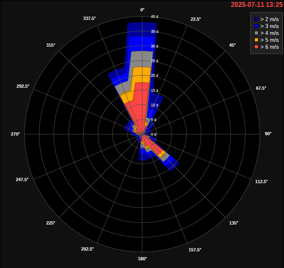Click the 0 d radial axis label
The height and width of the screenshot is (268, 284).
[154, 134]
